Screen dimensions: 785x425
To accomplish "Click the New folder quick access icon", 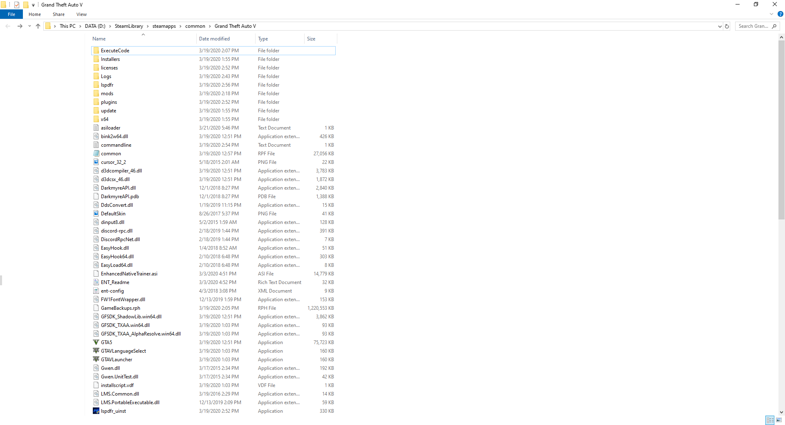I will click(26, 5).
